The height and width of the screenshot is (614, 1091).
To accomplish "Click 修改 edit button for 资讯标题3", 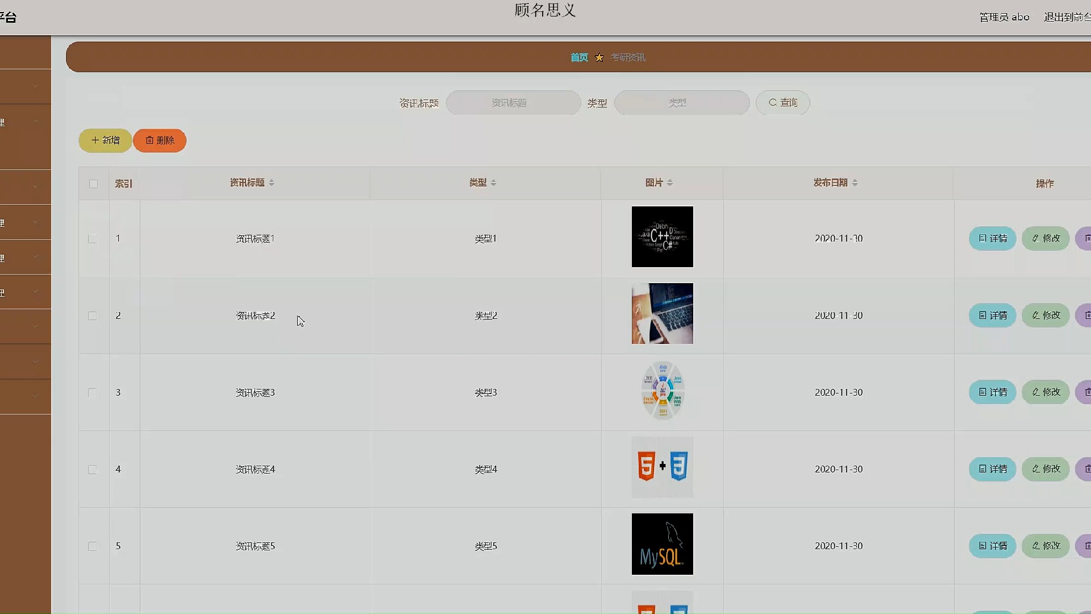I will click(x=1046, y=392).
